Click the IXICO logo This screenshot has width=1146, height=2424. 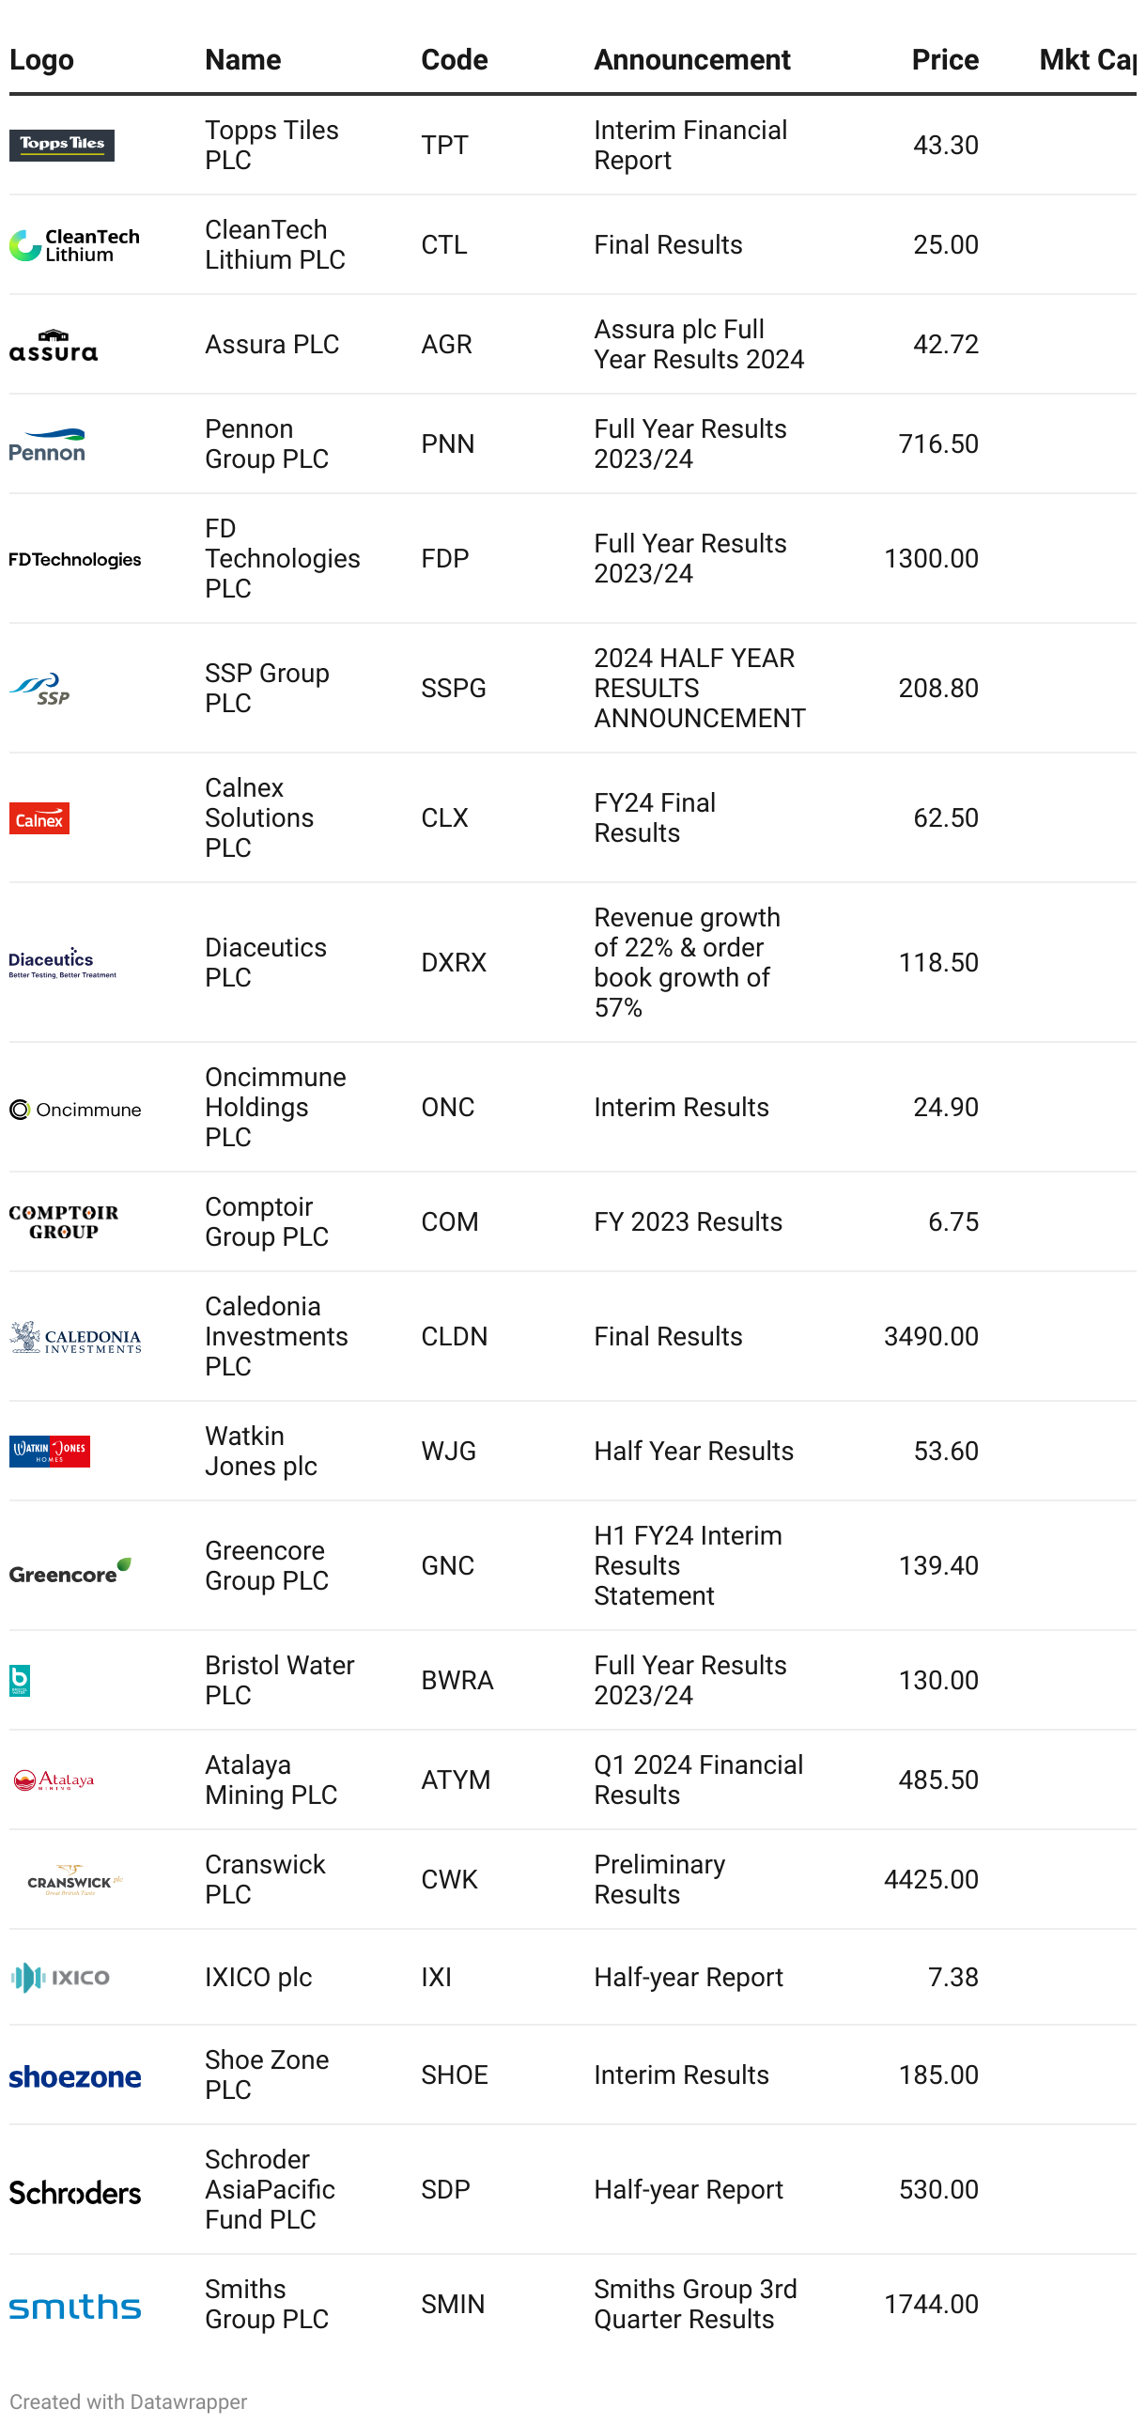[60, 1978]
